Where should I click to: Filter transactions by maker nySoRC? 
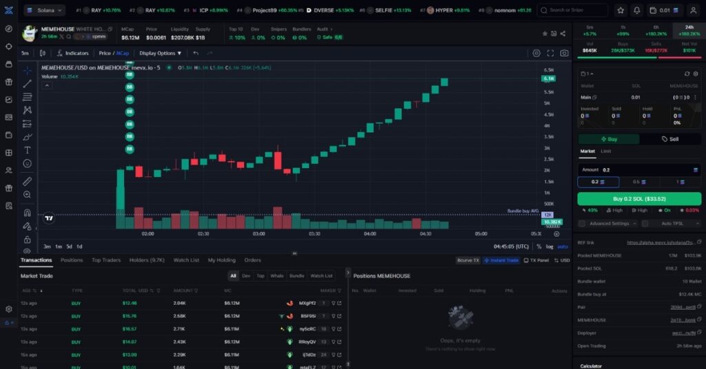[334, 329]
